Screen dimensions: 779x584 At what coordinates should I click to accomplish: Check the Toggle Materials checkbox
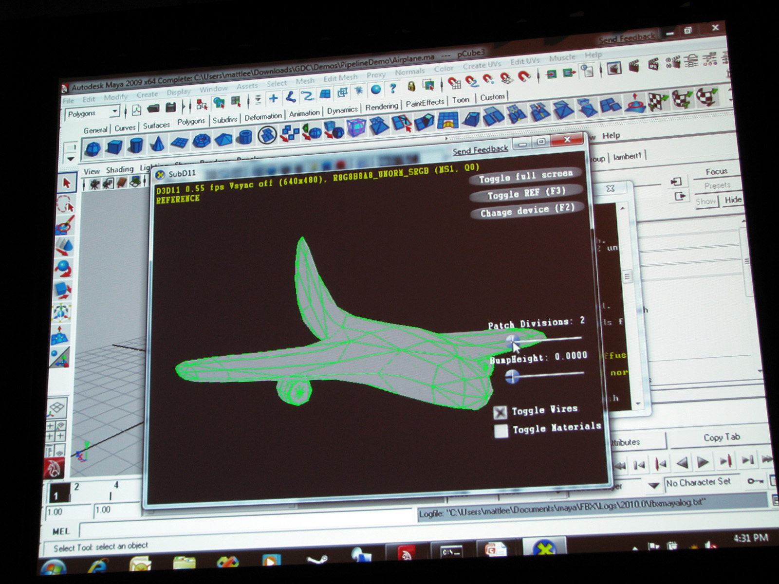501,431
